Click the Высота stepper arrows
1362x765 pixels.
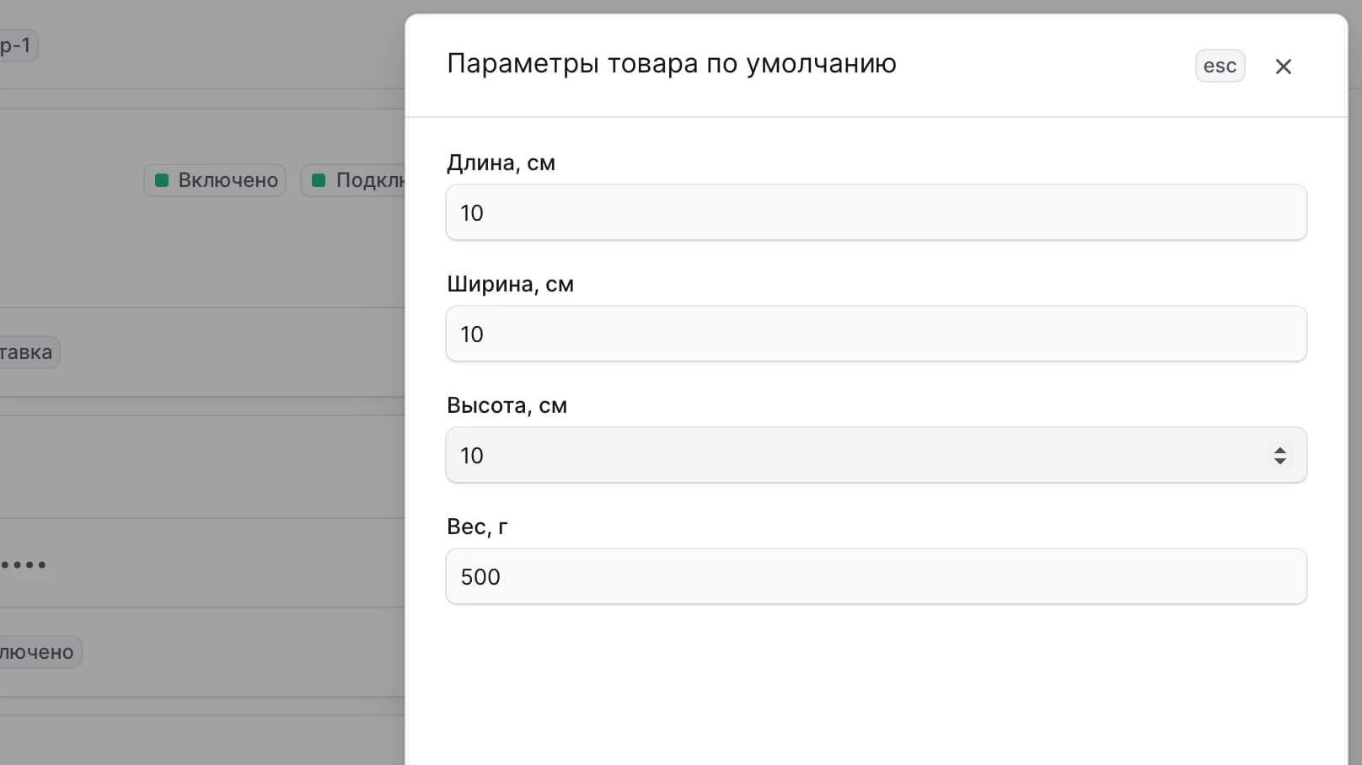[1279, 456]
